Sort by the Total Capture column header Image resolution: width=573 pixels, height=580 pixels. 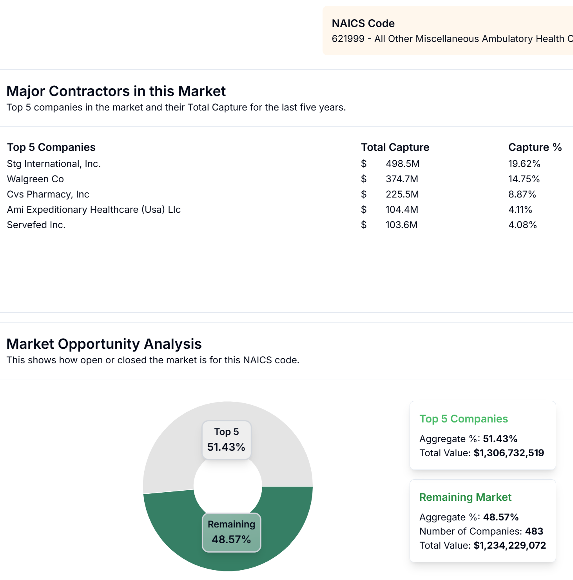395,147
